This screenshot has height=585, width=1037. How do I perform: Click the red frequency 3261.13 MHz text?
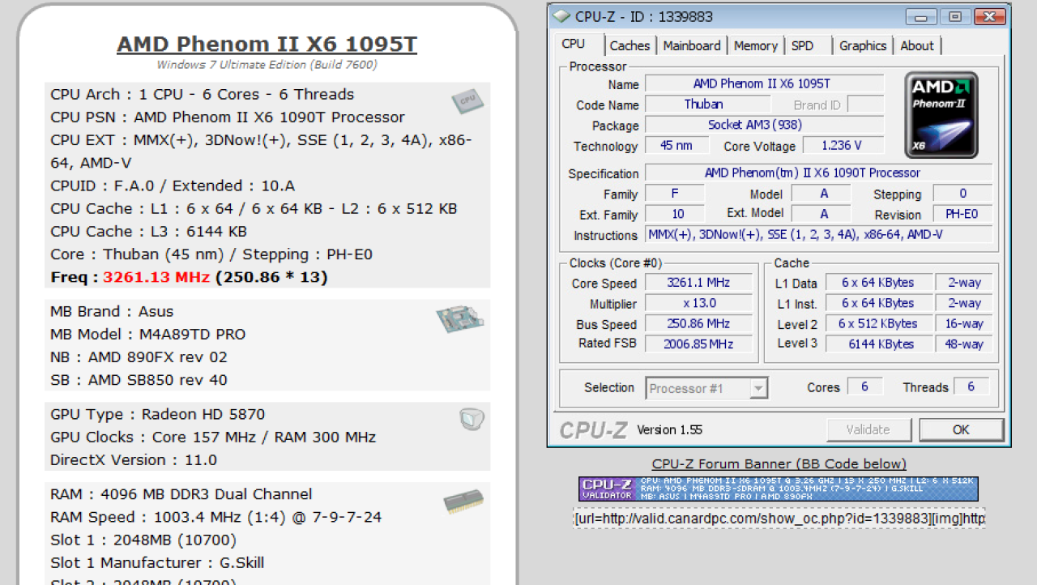coord(156,277)
